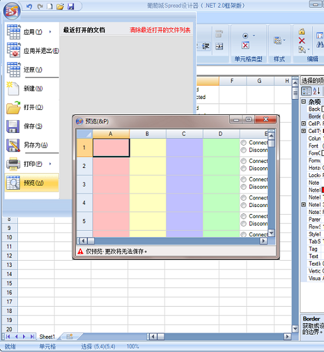Click the add new sheet tab icon
The height and width of the screenshot is (352, 324).
(x=70, y=337)
